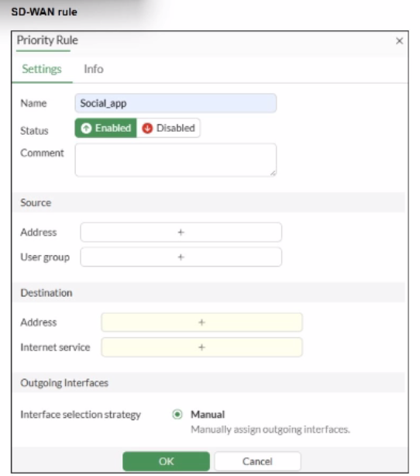420x476 pixels.
Task: Open the Internet service selector field
Action: pos(201,347)
